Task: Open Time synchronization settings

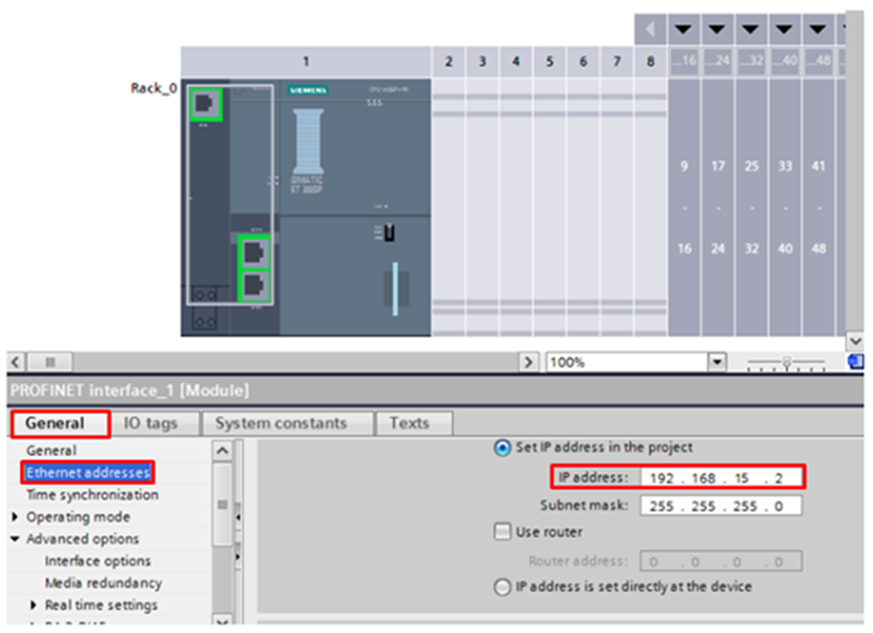Action: [91, 495]
